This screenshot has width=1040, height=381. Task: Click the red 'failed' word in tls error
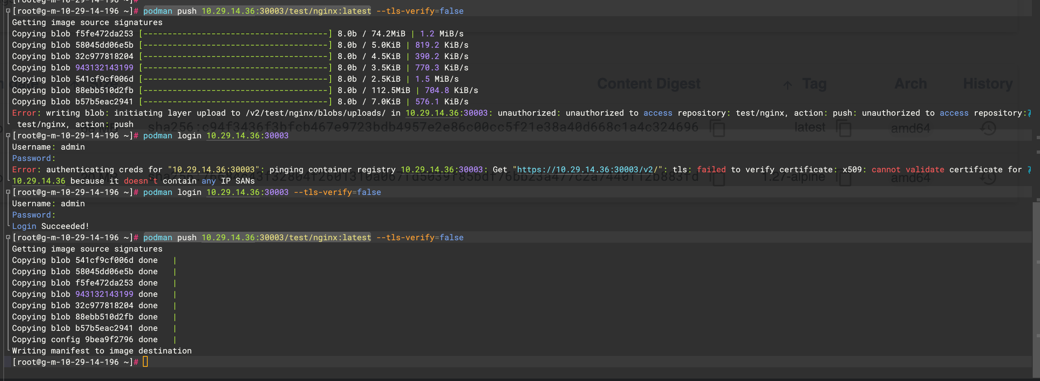click(711, 169)
